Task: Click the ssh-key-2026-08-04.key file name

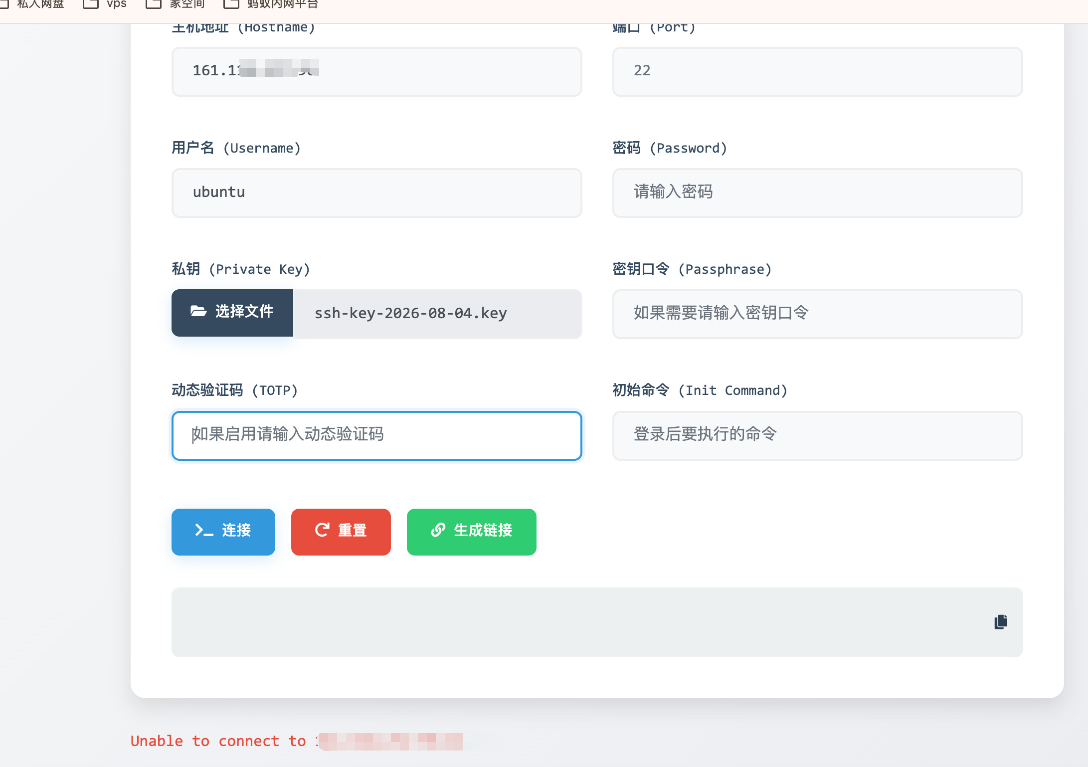Action: click(x=410, y=313)
